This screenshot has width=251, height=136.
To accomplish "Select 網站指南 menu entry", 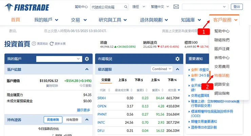I will [222, 93].
